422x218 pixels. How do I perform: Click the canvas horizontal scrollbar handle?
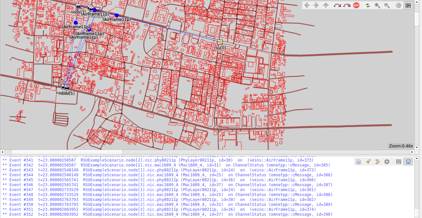point(67,152)
